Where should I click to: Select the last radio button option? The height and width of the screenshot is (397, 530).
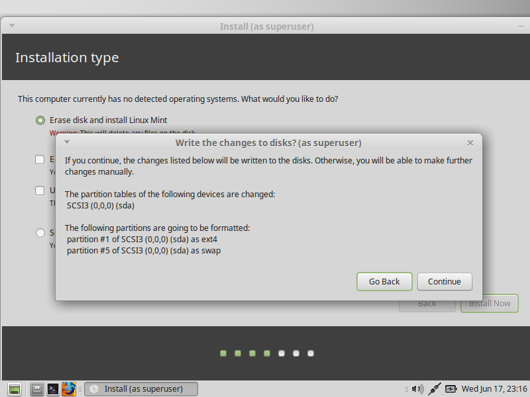40,233
